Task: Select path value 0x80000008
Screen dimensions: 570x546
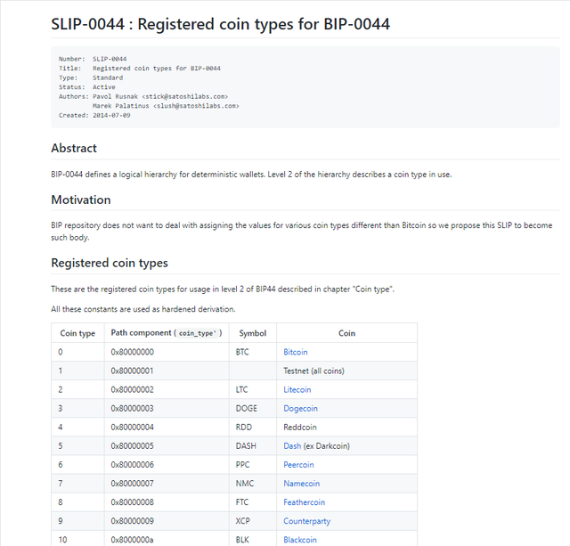Action: pyautogui.click(x=133, y=502)
